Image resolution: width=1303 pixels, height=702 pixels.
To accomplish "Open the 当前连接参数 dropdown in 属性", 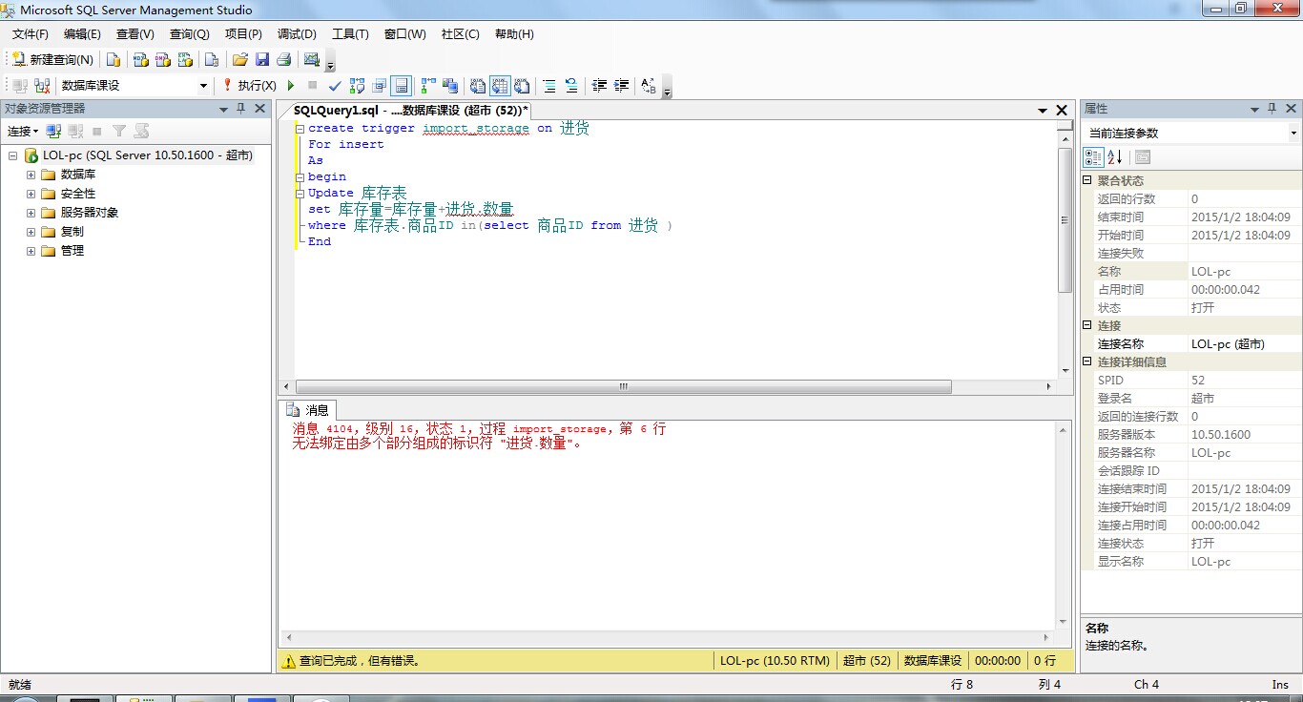I will coord(1293,134).
